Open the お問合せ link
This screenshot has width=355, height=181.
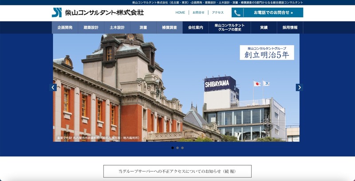coord(198,12)
